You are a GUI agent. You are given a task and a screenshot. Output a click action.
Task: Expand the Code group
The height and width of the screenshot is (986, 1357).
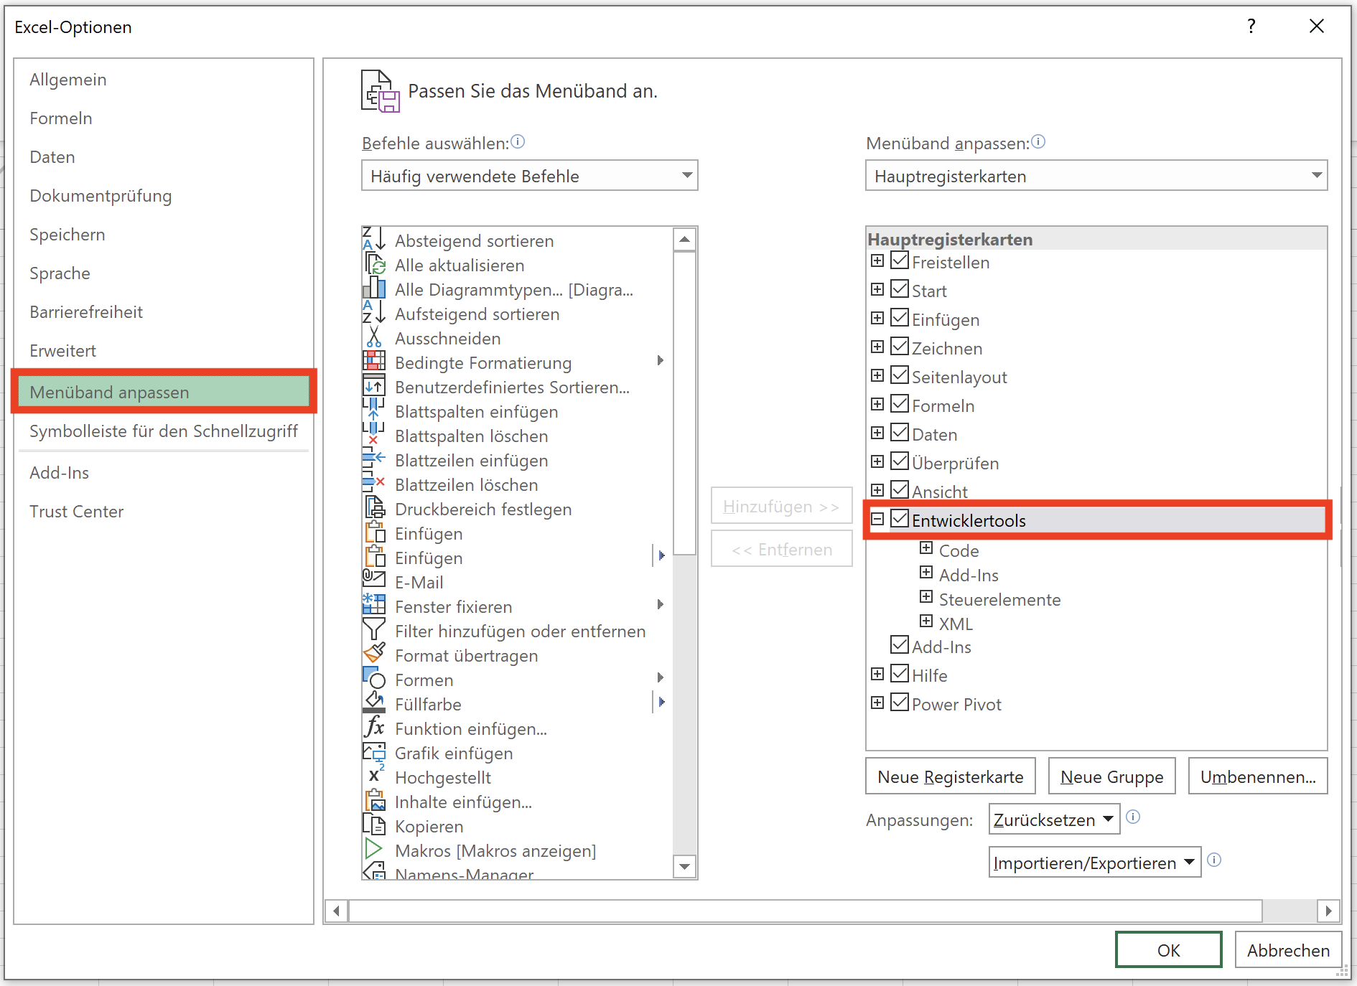pos(926,548)
